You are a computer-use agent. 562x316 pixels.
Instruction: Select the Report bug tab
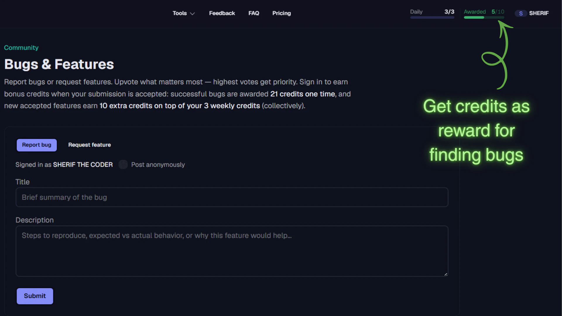click(37, 145)
